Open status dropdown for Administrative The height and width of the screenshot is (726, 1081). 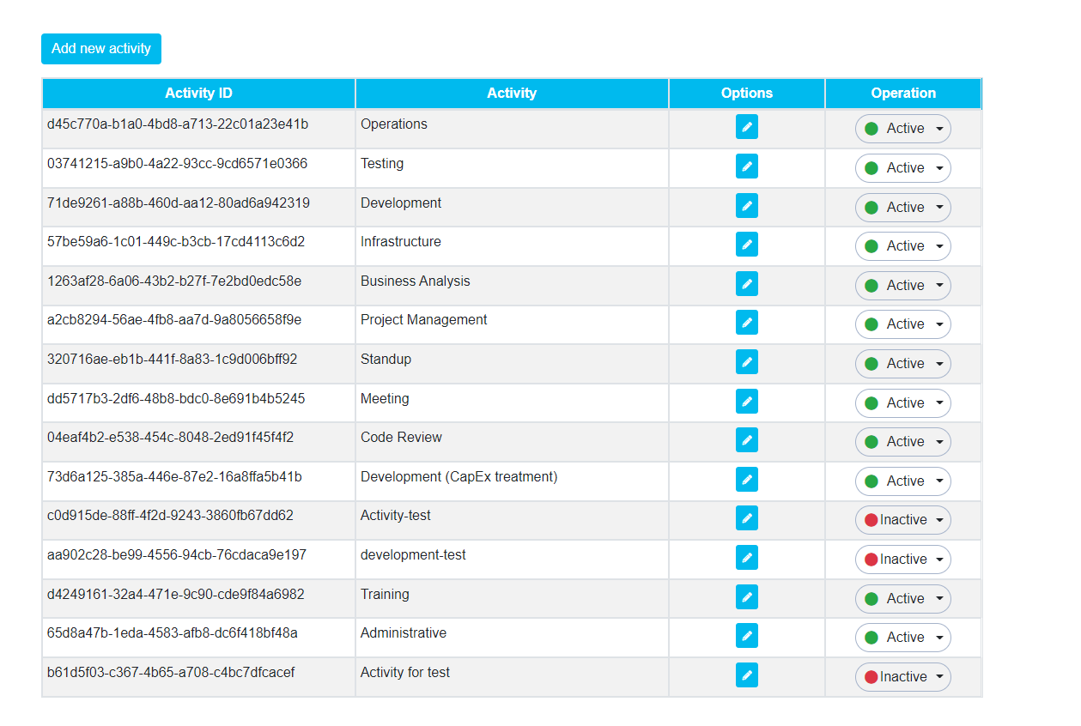click(x=903, y=638)
